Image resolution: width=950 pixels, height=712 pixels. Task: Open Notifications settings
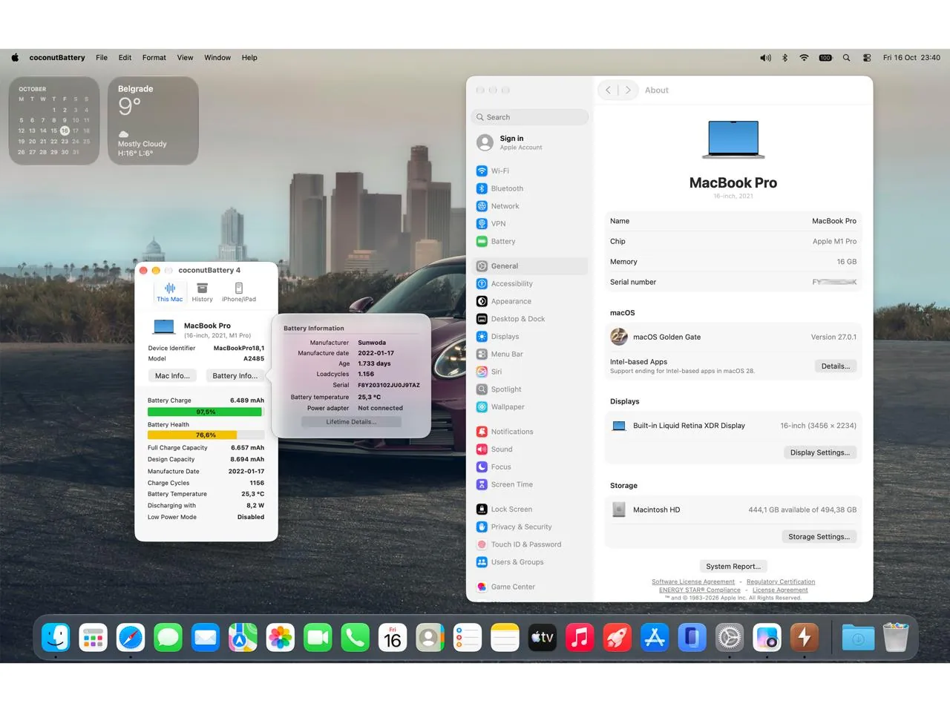tap(531, 432)
